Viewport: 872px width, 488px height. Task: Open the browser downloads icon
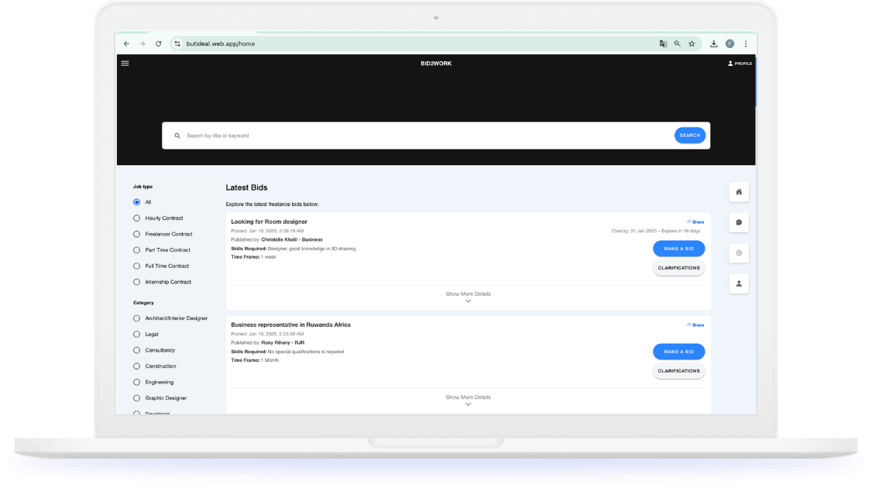pos(713,44)
